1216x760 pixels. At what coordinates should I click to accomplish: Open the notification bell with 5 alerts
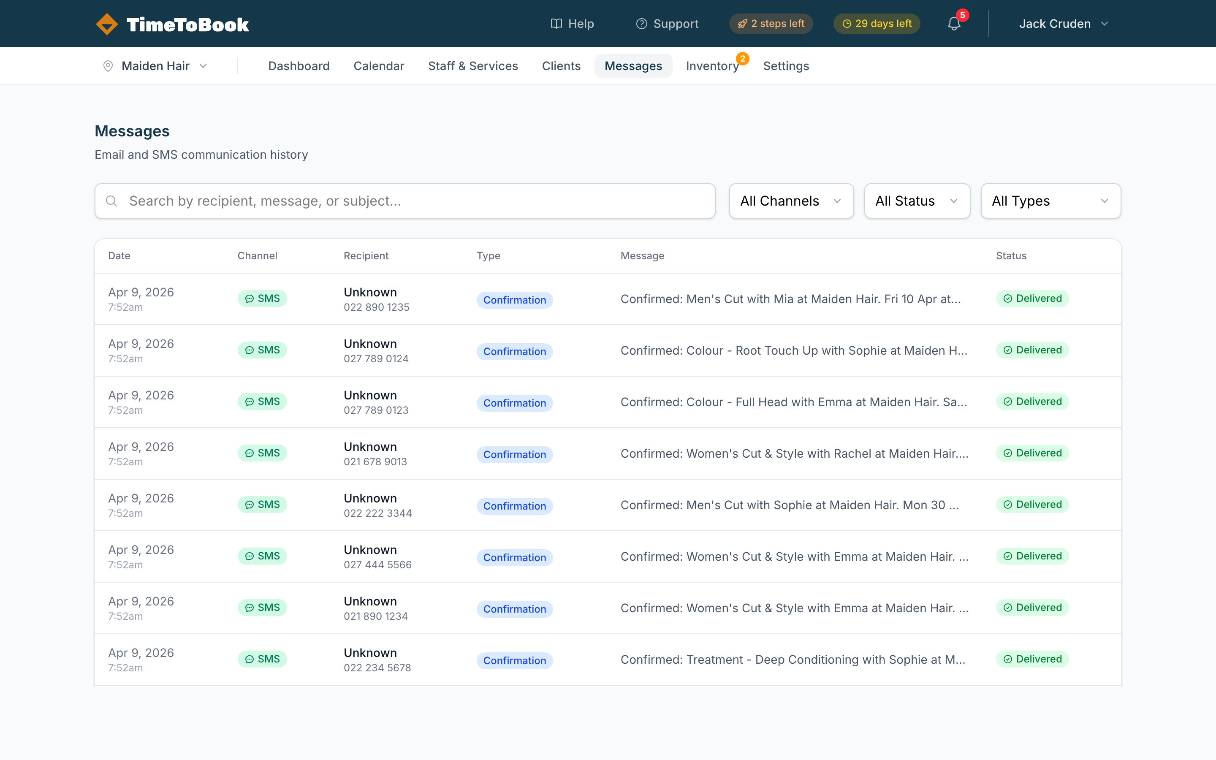click(x=953, y=23)
